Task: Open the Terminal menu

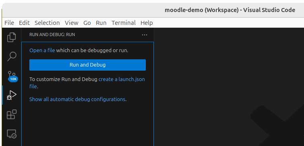Action: point(124,23)
